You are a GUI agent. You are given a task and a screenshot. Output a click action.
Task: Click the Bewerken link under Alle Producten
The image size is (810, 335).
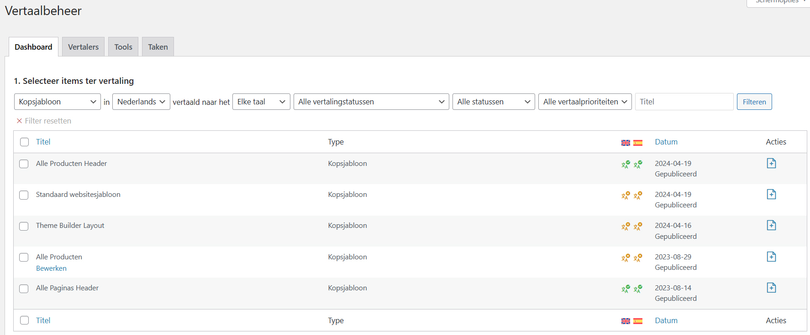pyautogui.click(x=51, y=268)
